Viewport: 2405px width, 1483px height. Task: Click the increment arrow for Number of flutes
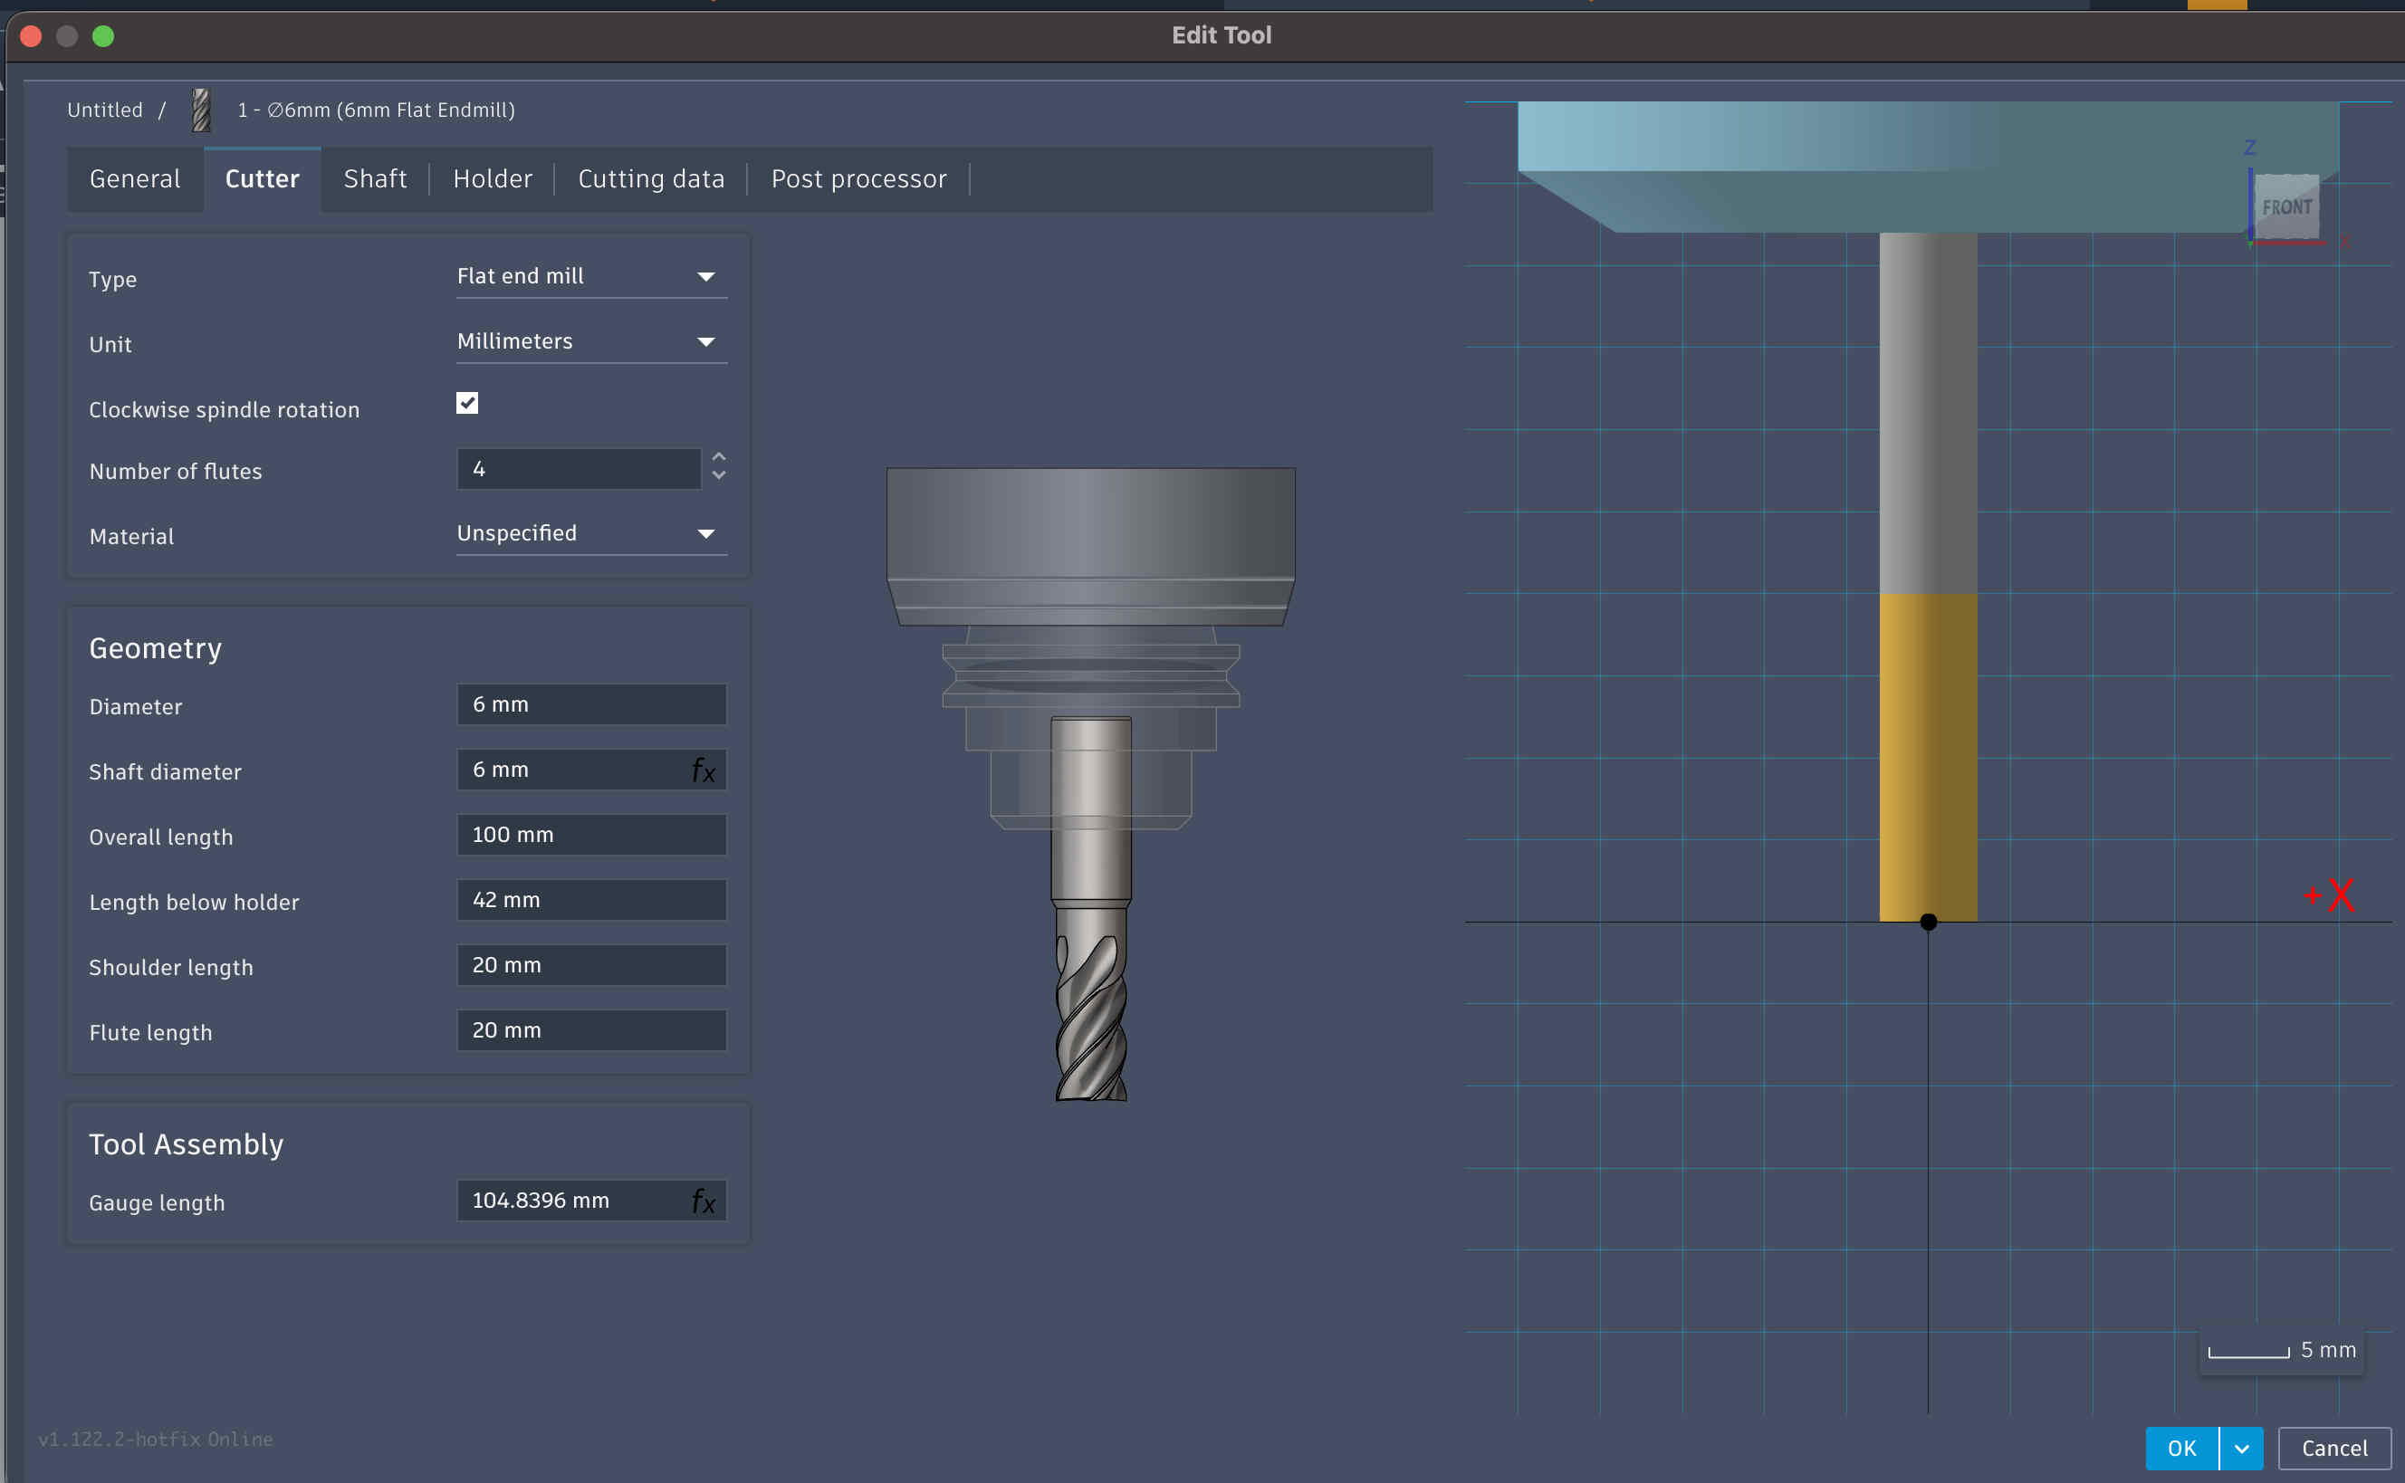(719, 457)
